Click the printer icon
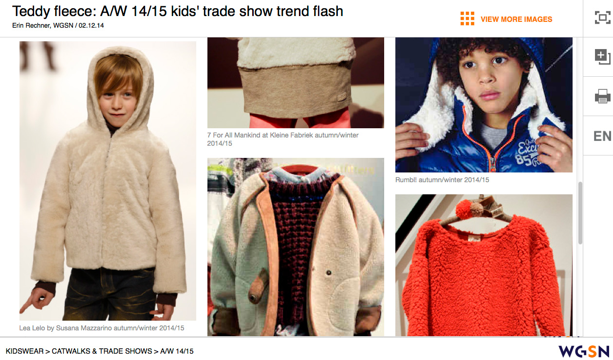Screen dimensions: 613x360 [x=602, y=96]
